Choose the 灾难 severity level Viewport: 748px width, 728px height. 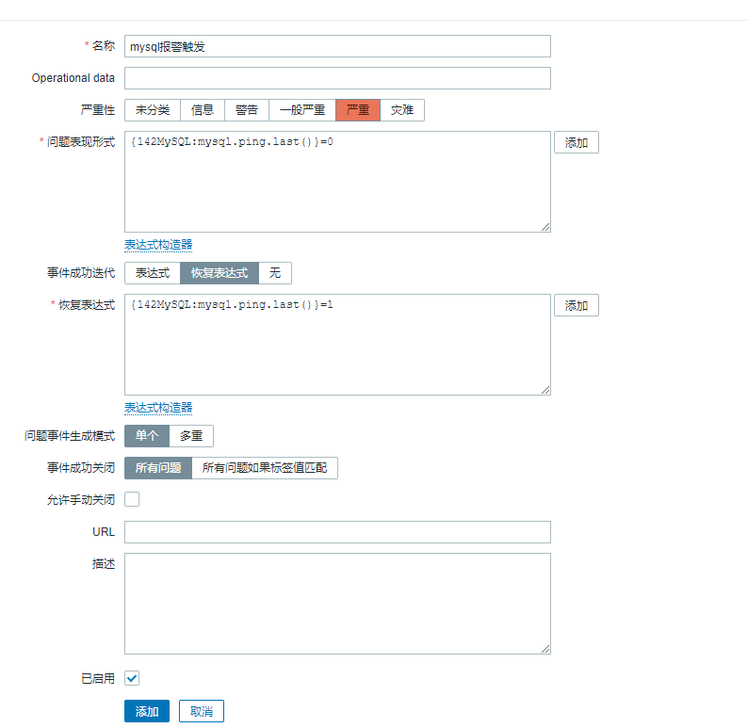[402, 110]
